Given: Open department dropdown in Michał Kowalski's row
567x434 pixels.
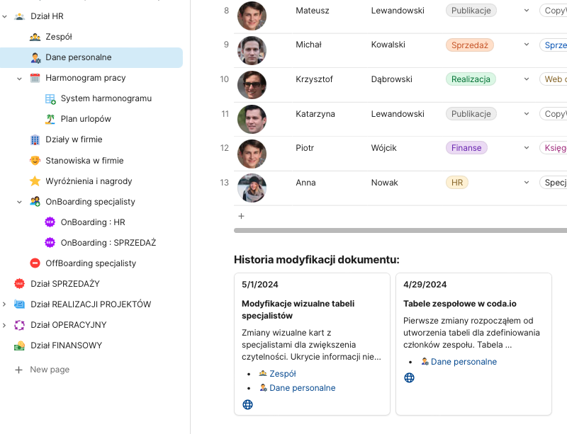Looking at the screenshot, I should [526, 45].
